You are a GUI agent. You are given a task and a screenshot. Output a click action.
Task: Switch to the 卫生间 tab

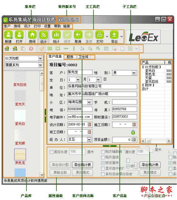pos(83,57)
